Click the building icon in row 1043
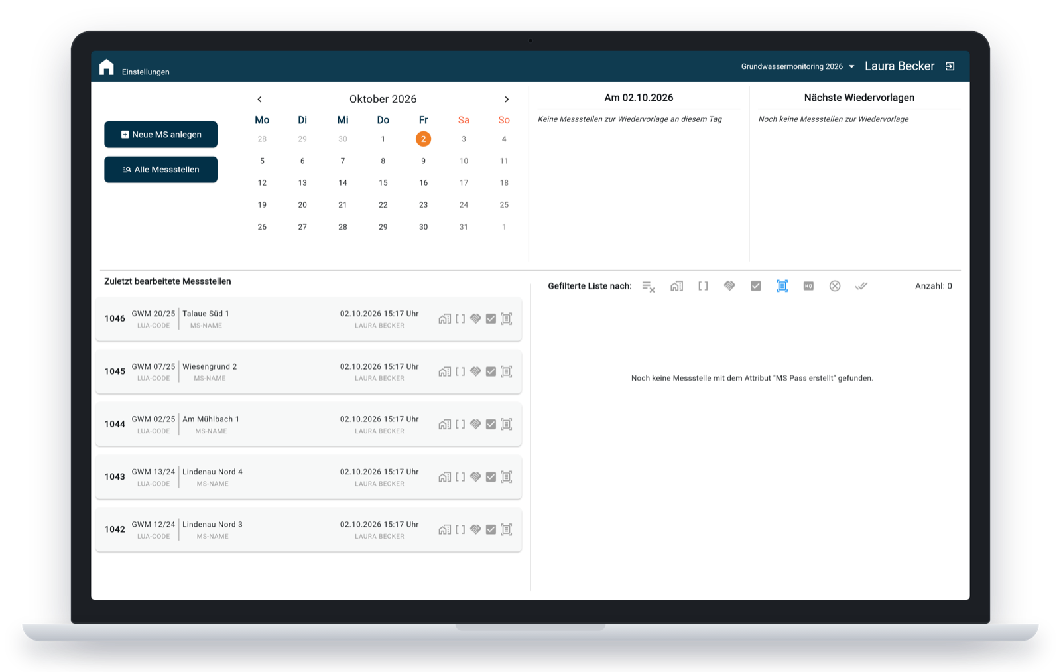The width and height of the screenshot is (1061, 672). (x=444, y=477)
